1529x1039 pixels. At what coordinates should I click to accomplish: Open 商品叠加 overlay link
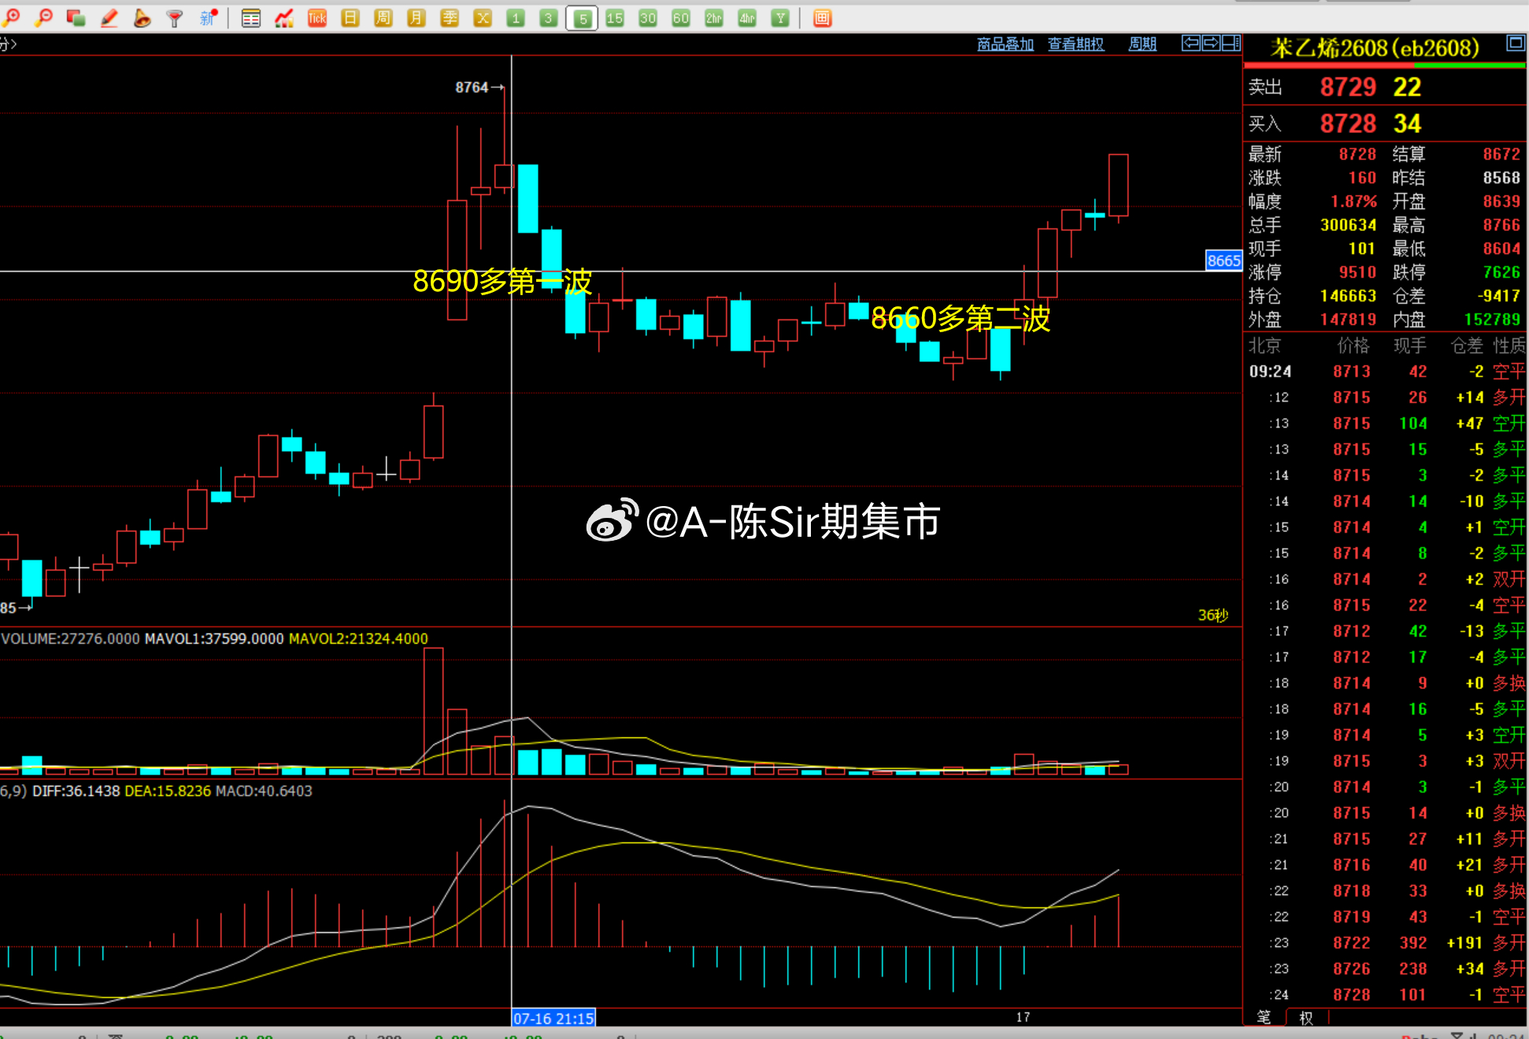(1005, 44)
